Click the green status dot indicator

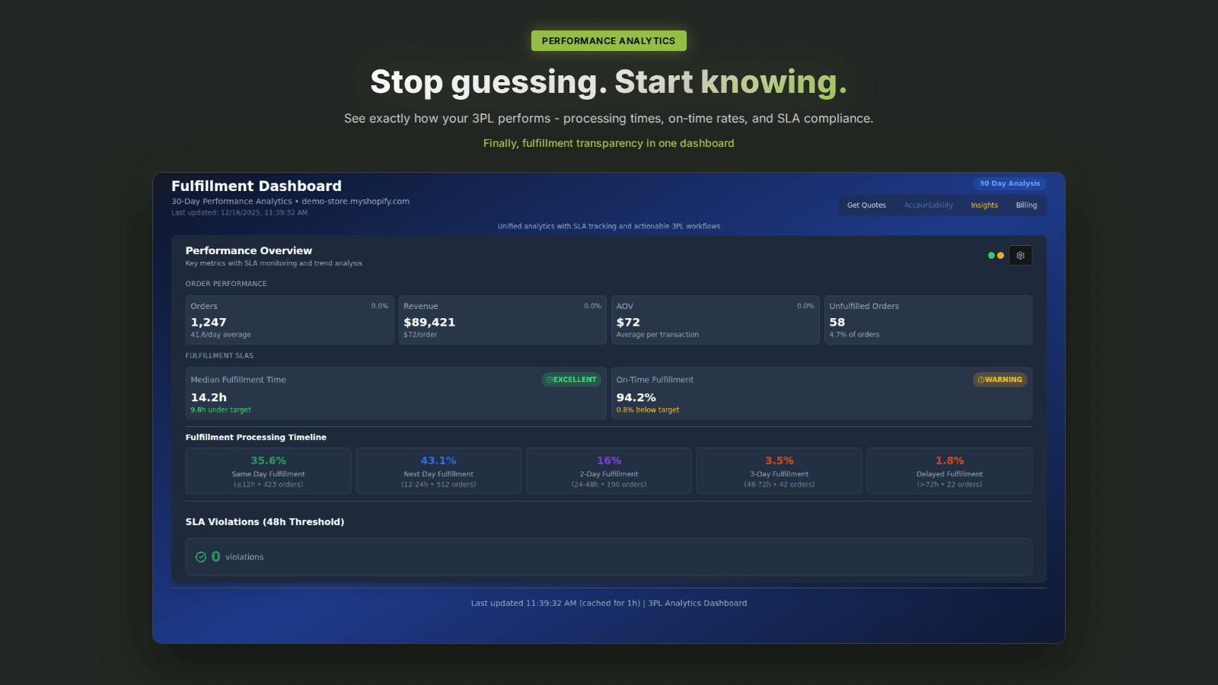pos(991,256)
